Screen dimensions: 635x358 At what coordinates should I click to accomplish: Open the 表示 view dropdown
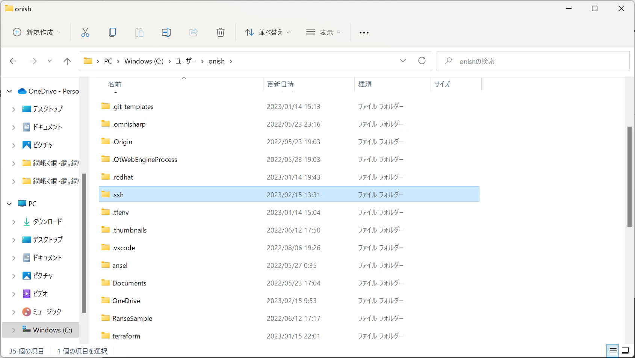pos(323,32)
